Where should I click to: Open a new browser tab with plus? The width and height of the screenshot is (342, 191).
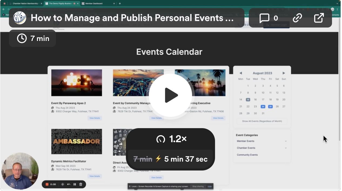[120, 4]
